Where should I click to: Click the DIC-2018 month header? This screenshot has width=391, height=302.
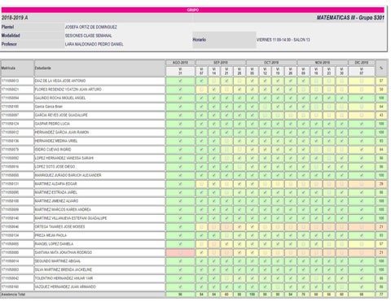362,63
